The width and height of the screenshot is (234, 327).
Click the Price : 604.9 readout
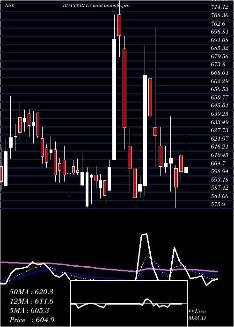click(32, 320)
